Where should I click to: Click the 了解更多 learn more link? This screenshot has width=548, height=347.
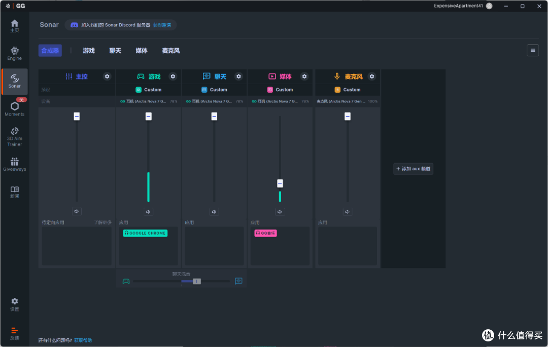102,222
